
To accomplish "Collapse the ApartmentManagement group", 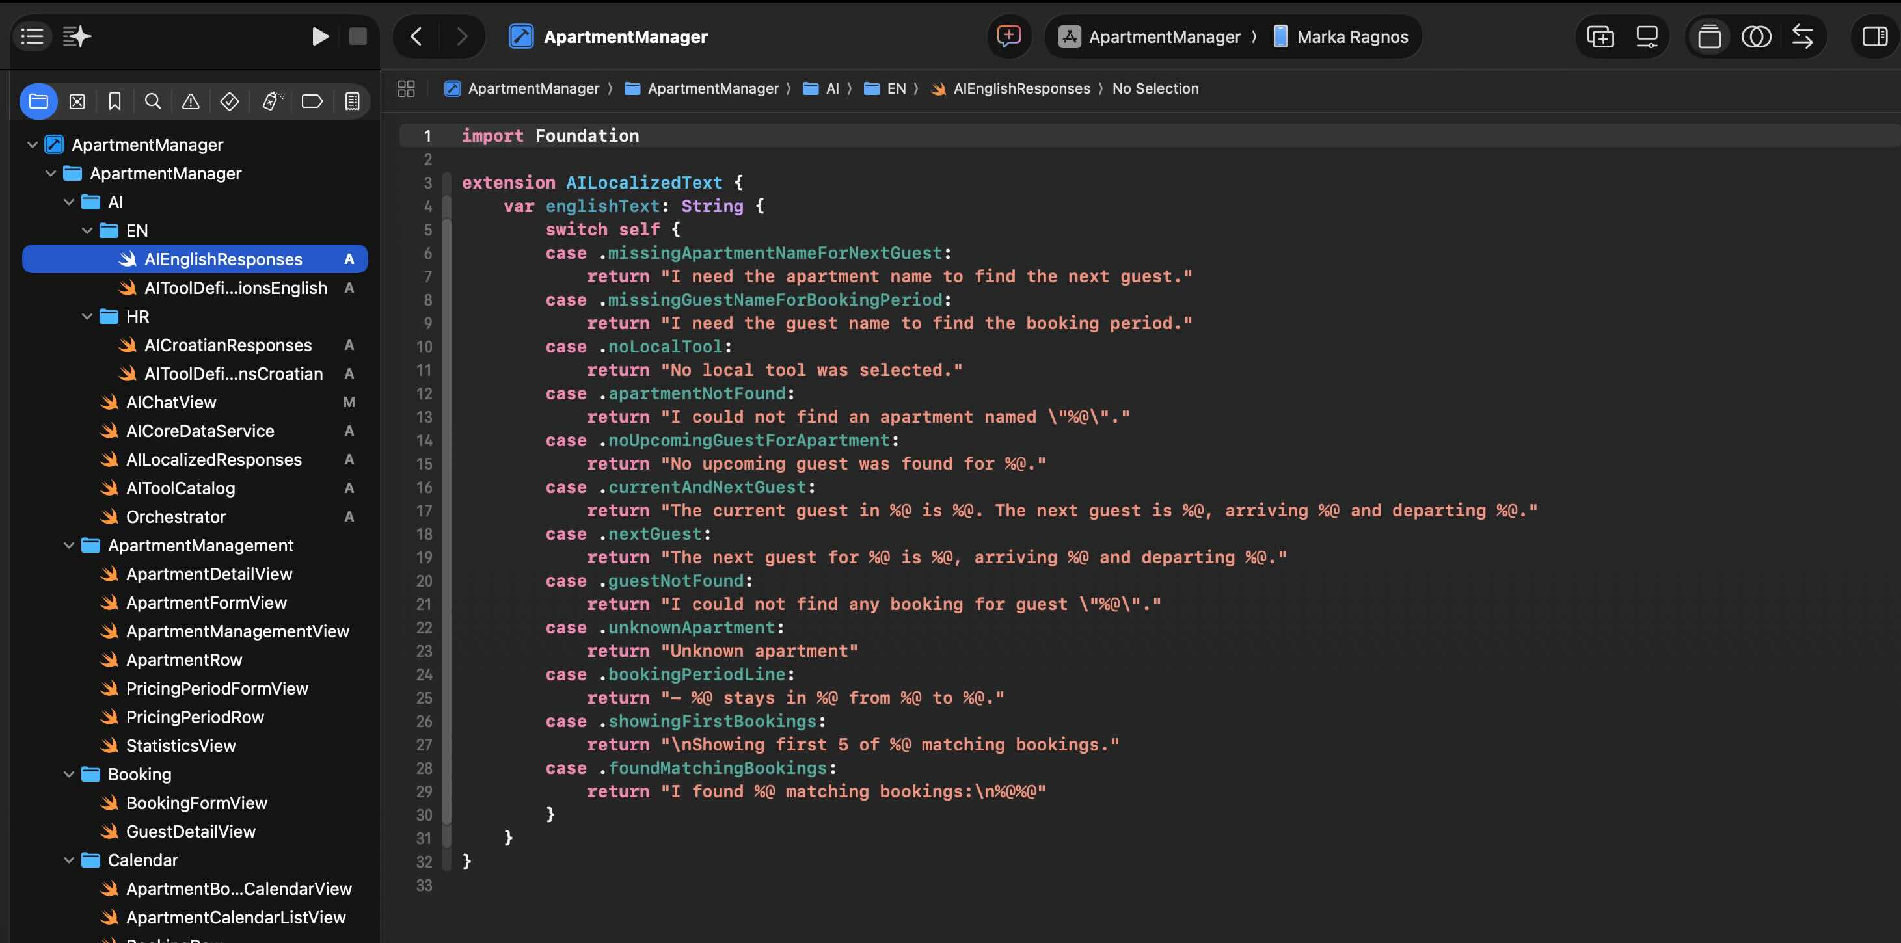I will 68,545.
